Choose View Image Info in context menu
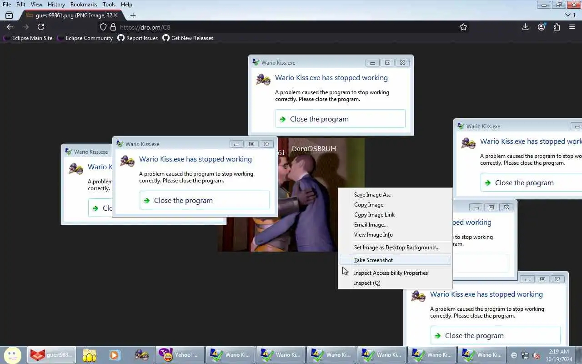582x364 pixels. (395, 235)
